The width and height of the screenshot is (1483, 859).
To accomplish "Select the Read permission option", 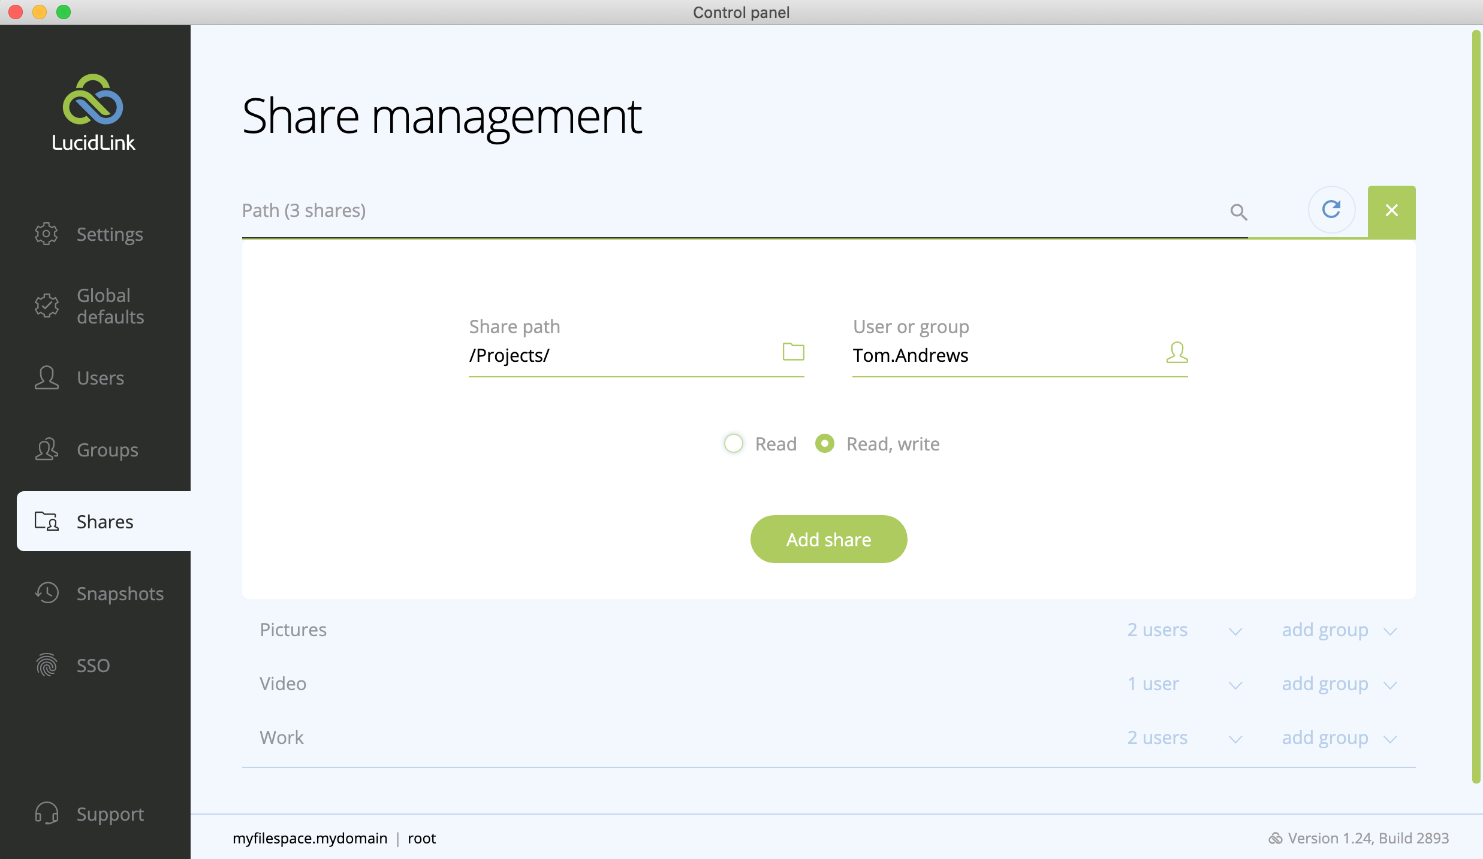I will [x=733, y=443].
